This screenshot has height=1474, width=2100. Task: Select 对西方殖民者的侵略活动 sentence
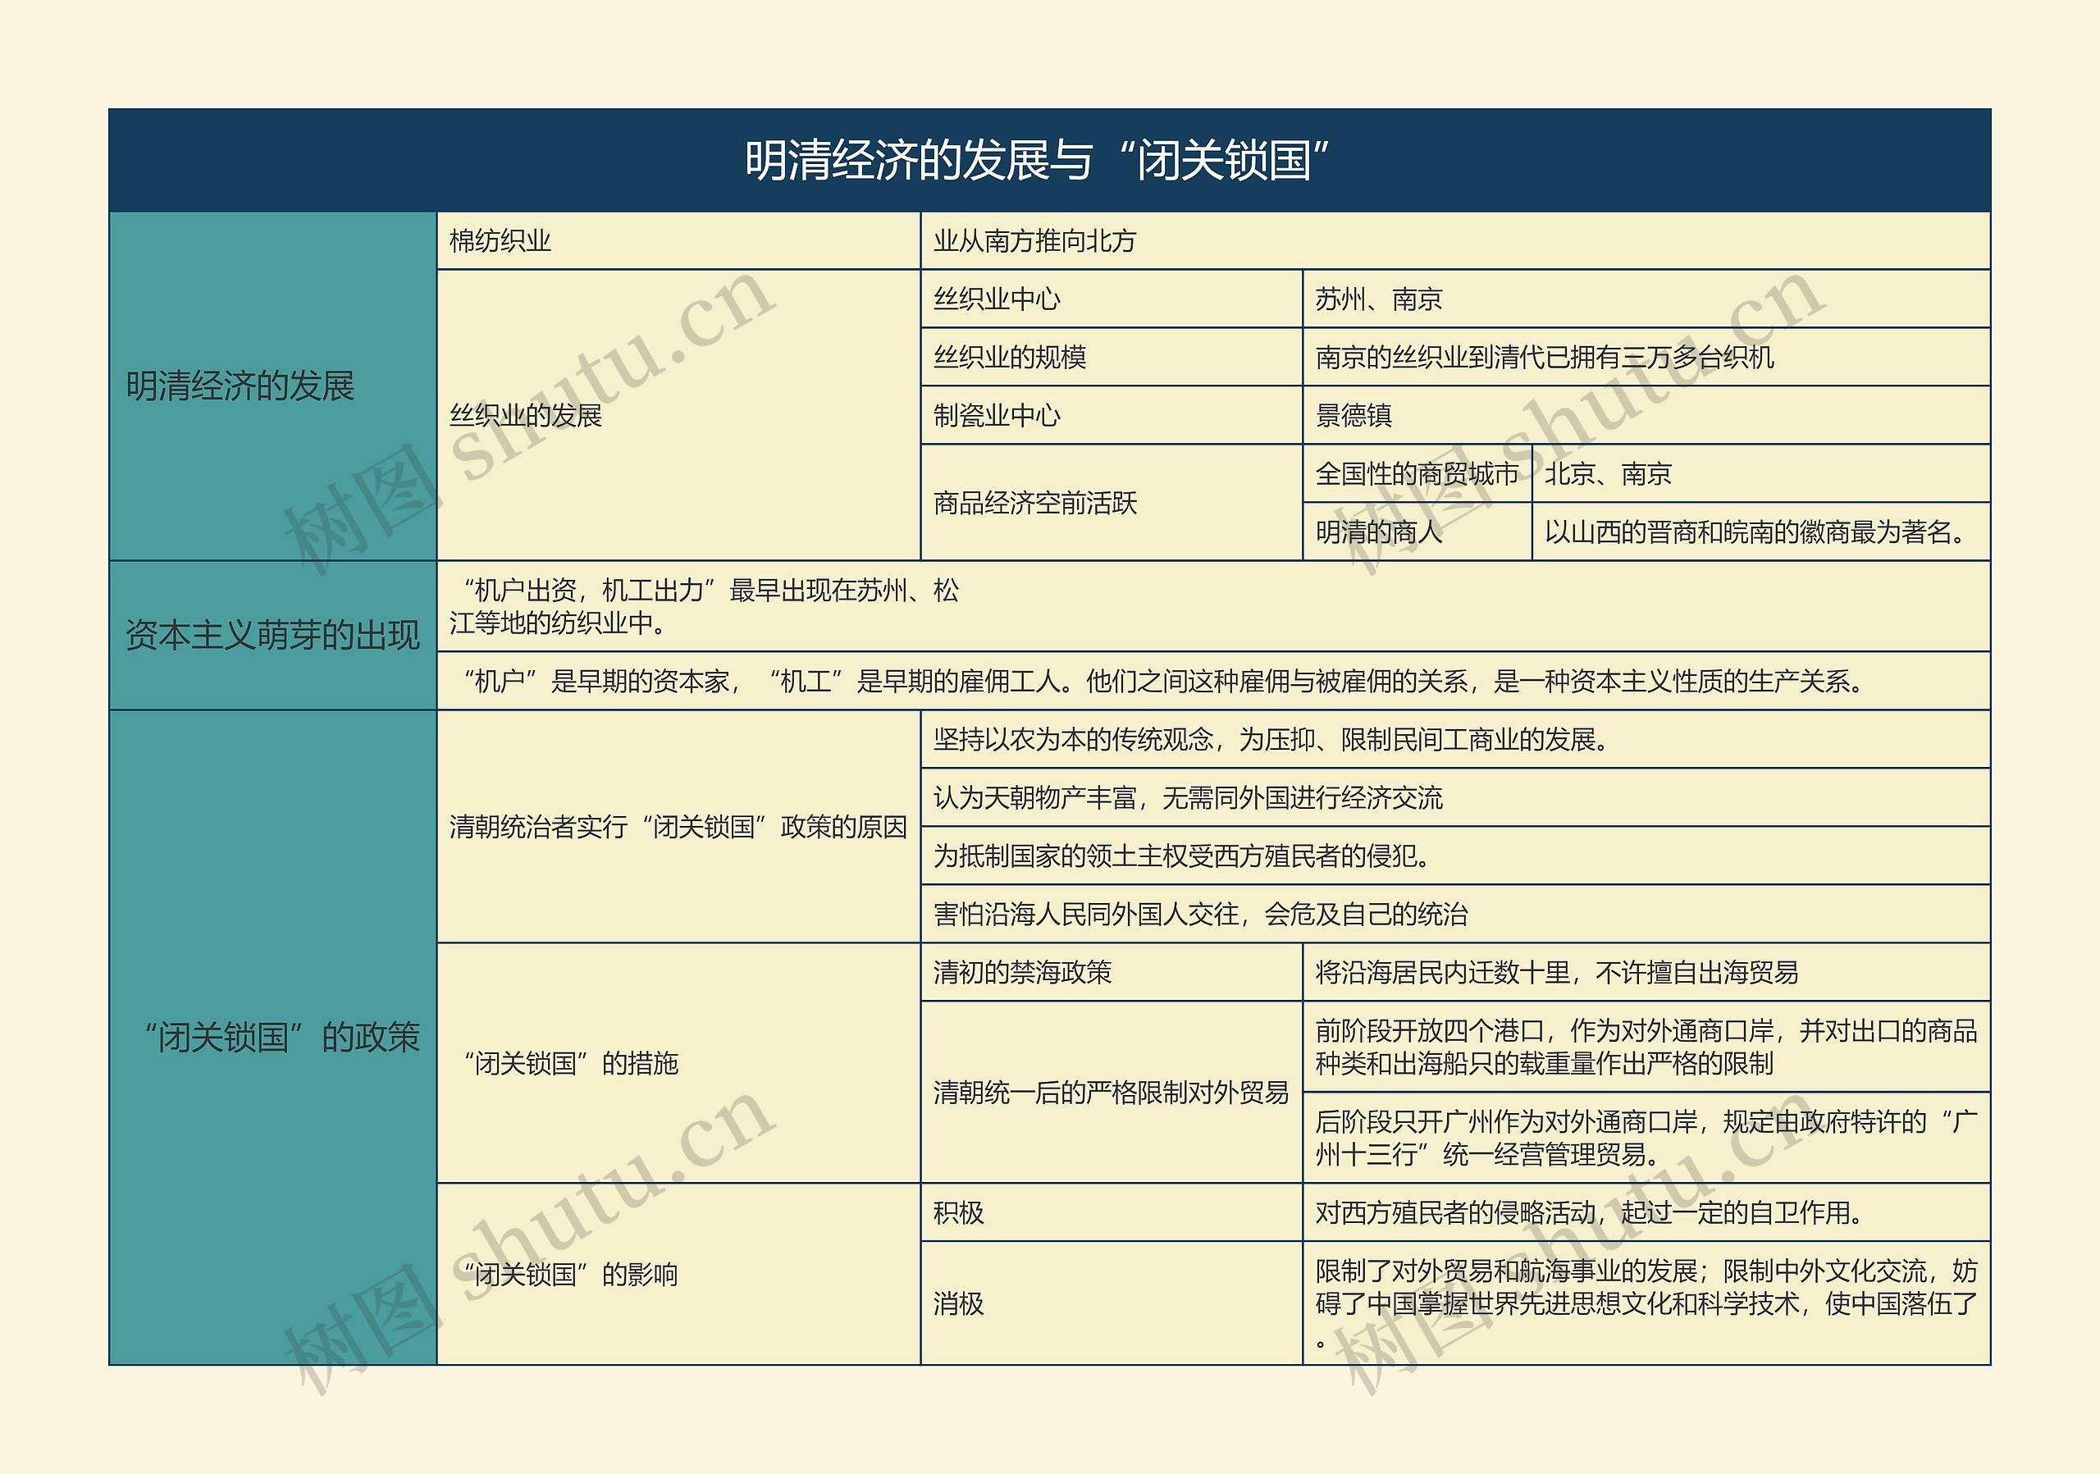click(x=1590, y=1212)
